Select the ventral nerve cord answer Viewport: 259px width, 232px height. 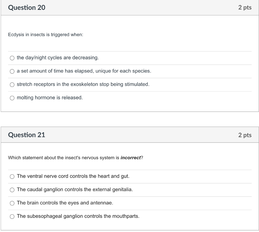point(12,176)
